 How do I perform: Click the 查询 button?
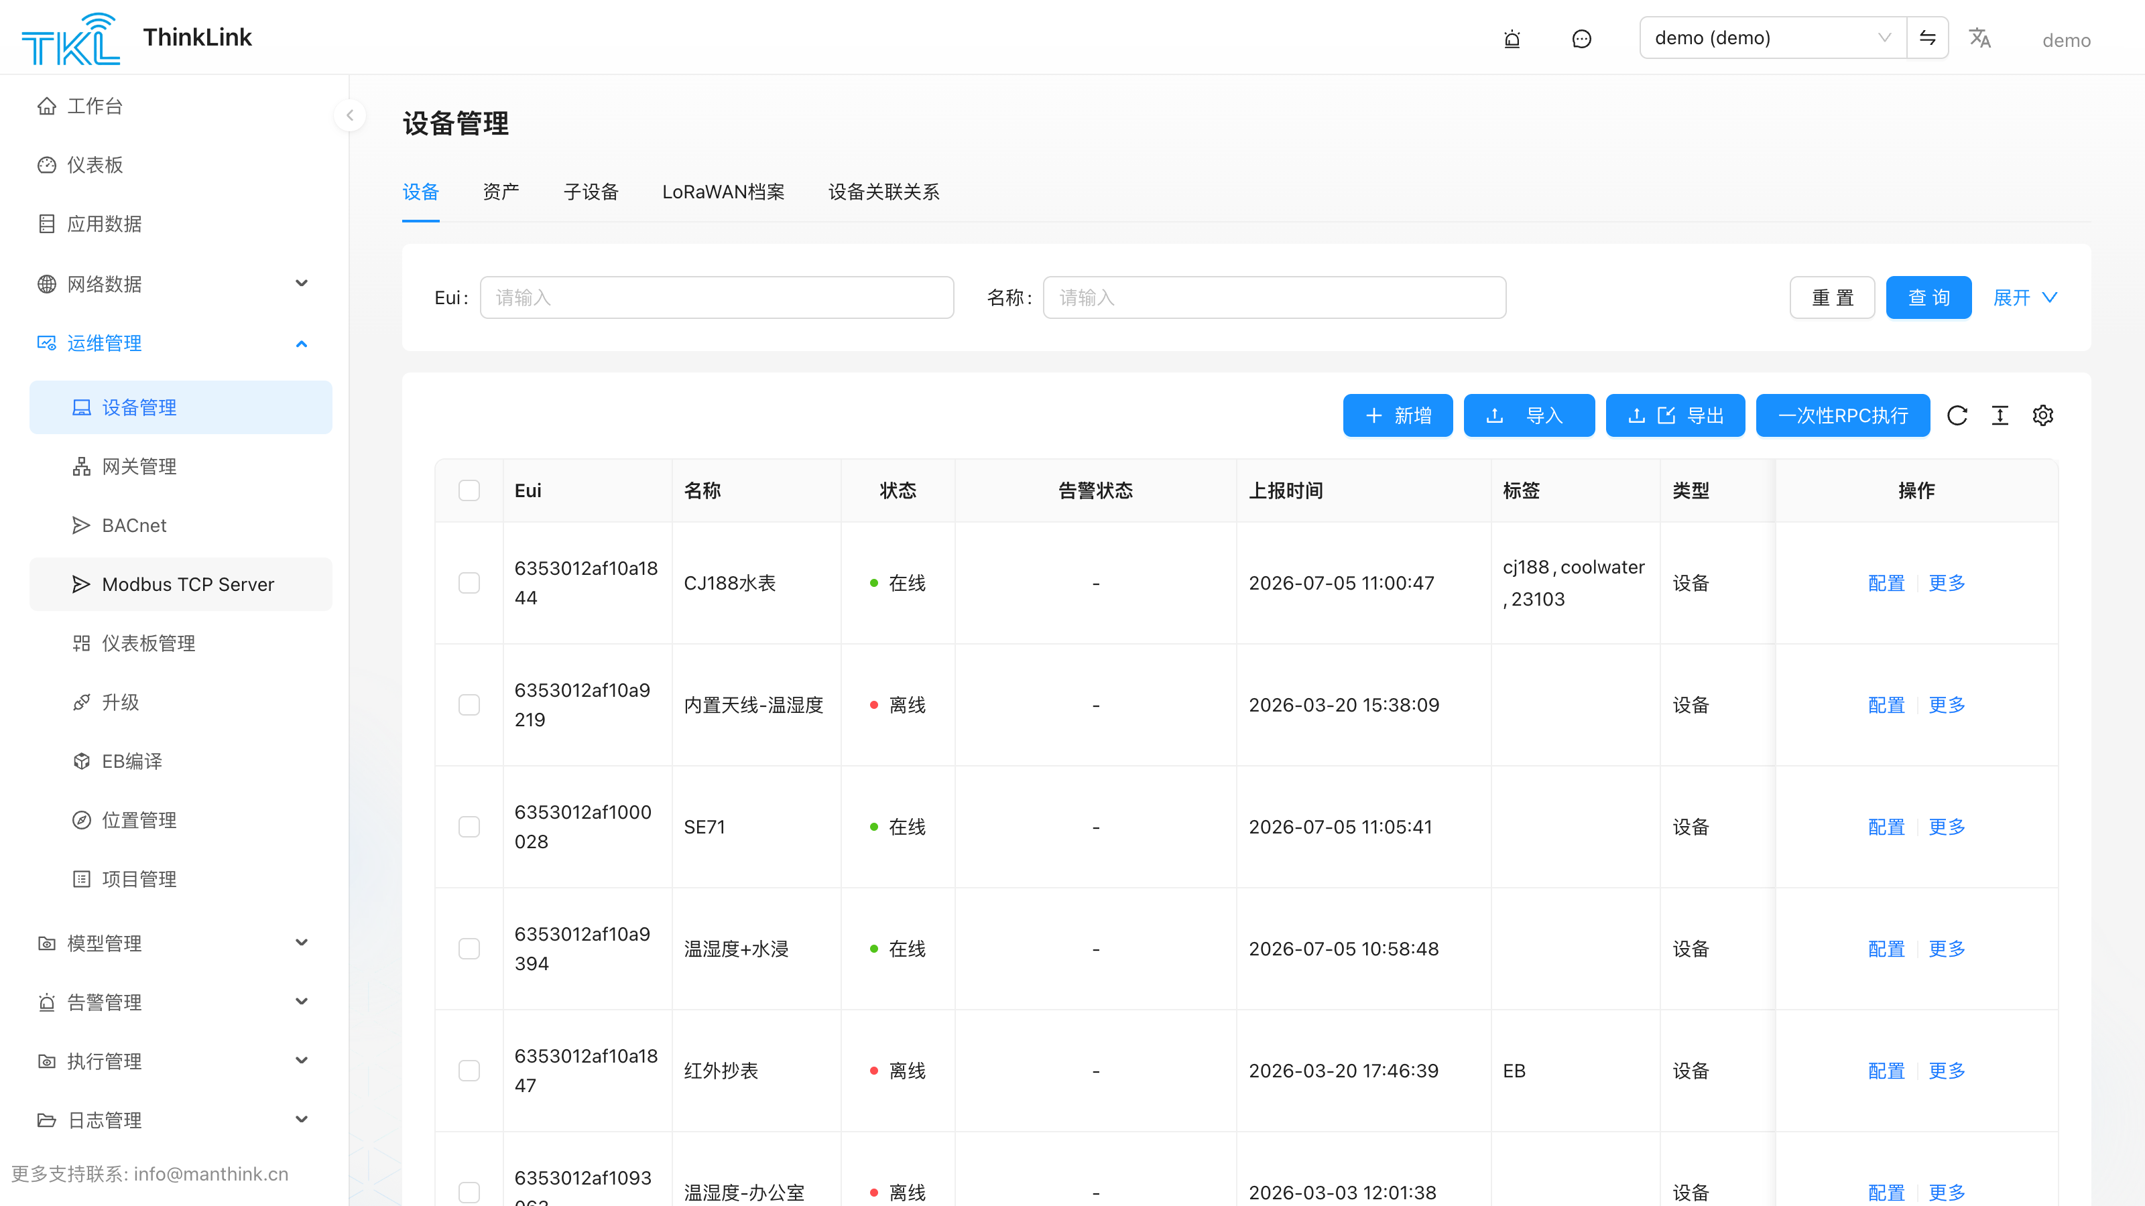pos(1928,297)
